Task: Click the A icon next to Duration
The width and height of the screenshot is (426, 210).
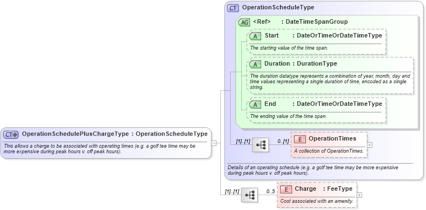Action: 255,64
